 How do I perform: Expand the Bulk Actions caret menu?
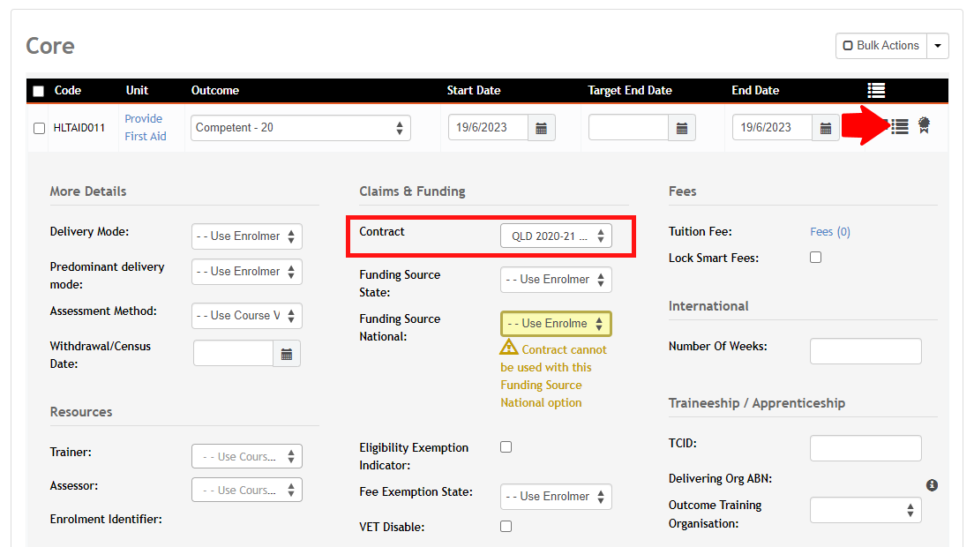pyautogui.click(x=938, y=46)
